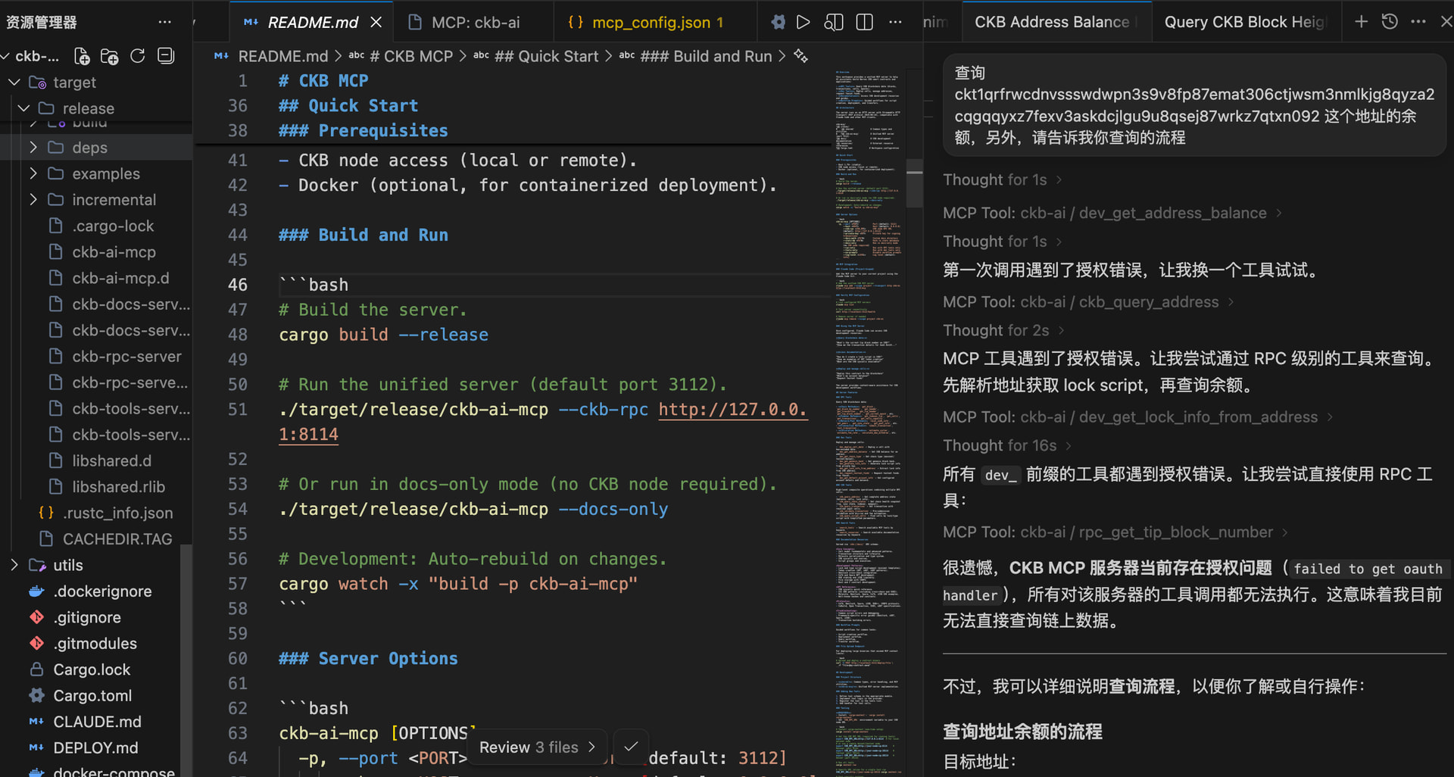Image resolution: width=1454 pixels, height=777 pixels.
Task: Click '## Quick Start' breadcrumb segment
Action: point(546,56)
